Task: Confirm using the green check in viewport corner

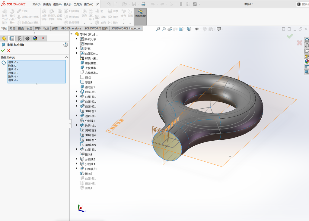Action: point(290,36)
